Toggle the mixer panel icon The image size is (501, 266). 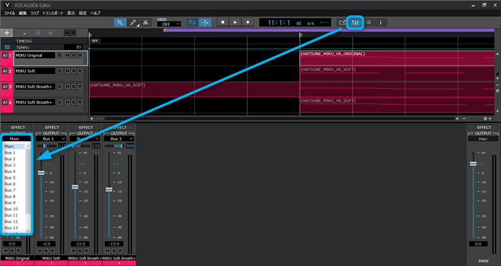coord(355,23)
